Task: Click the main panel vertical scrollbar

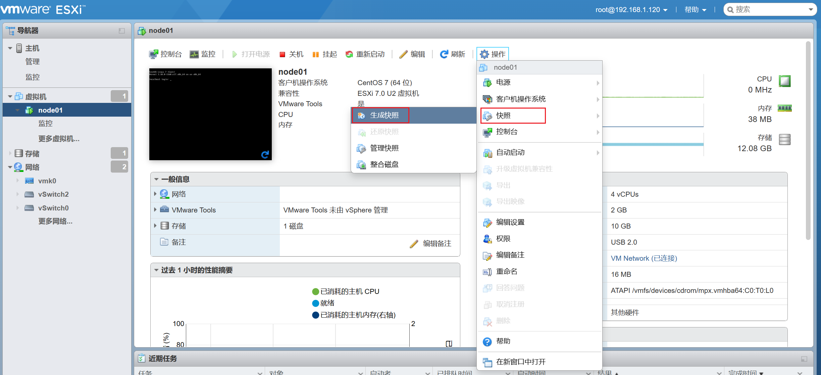Action: pyautogui.click(x=808, y=141)
